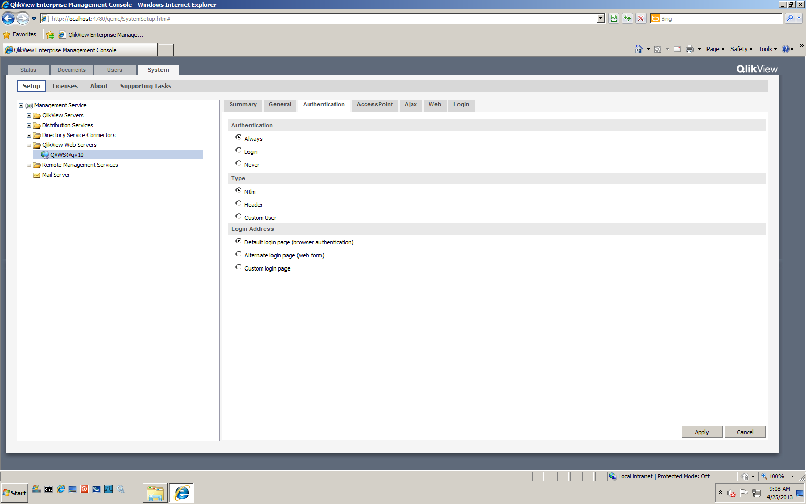Click the Bing search magnifier button

click(790, 19)
